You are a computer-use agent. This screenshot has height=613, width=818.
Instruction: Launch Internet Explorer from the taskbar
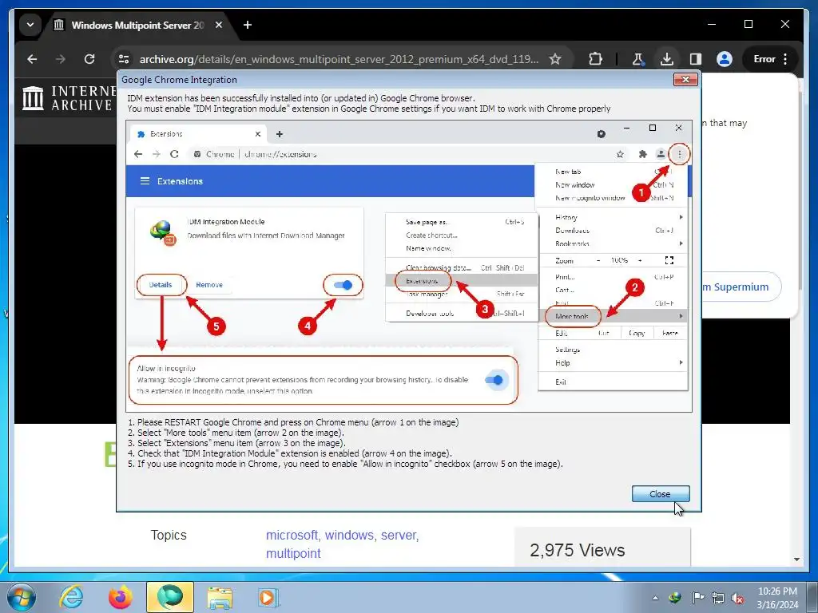tap(71, 597)
